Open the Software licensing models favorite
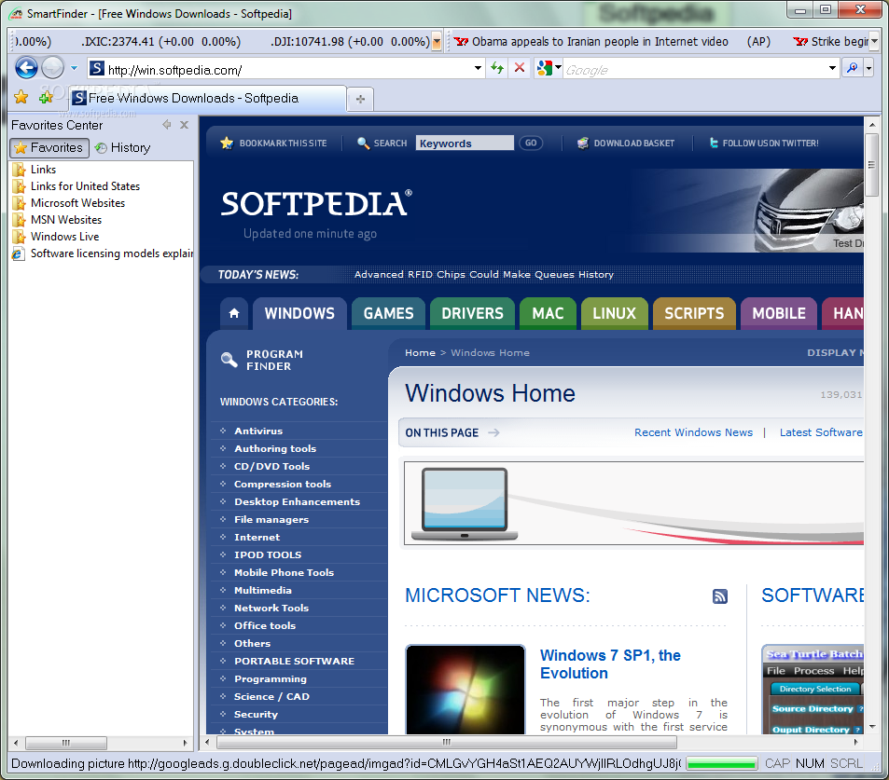 (x=102, y=253)
